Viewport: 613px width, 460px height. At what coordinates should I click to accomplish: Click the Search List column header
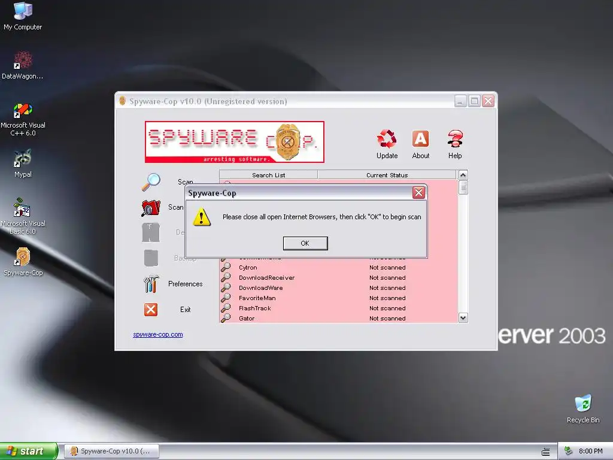tap(269, 175)
